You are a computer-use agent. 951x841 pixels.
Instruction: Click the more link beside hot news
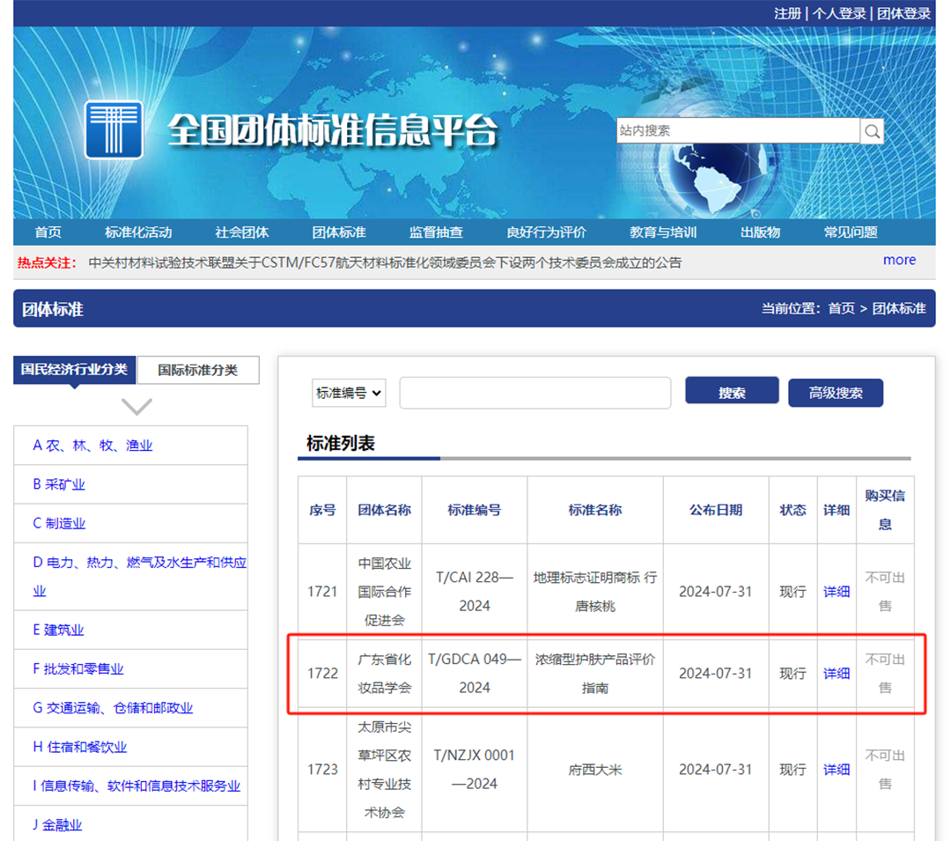(x=899, y=260)
